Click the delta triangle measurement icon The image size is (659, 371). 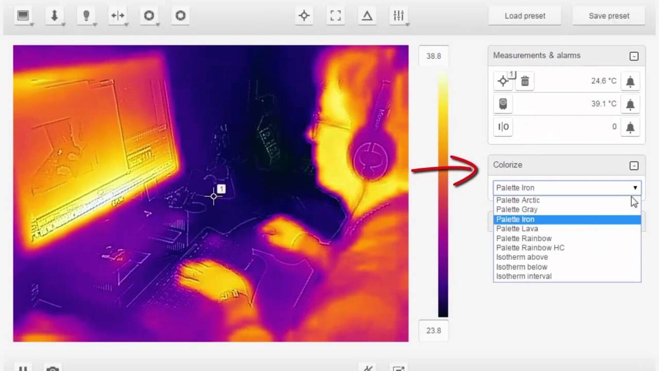tap(367, 16)
